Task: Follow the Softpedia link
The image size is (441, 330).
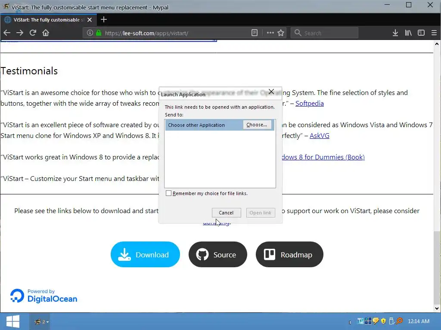Action: [x=309, y=104]
